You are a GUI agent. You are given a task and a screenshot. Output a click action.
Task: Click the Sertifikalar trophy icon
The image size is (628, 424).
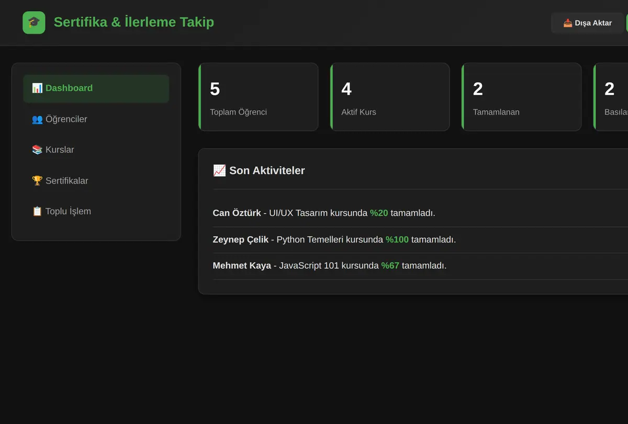(x=37, y=181)
